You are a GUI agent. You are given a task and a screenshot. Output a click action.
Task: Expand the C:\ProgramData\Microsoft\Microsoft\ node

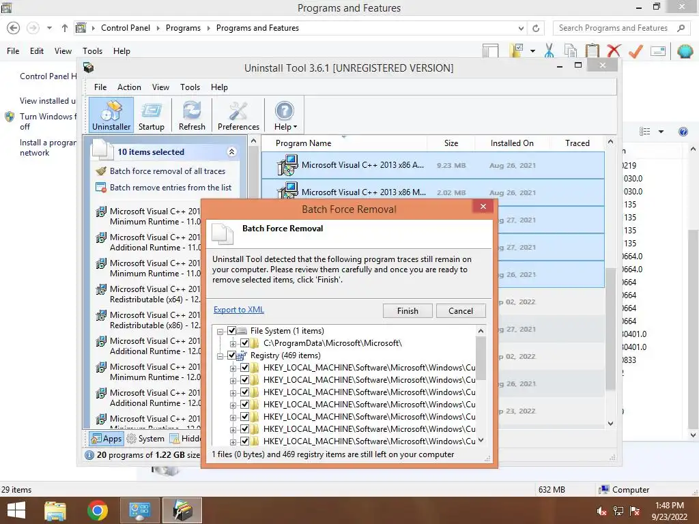click(x=233, y=344)
